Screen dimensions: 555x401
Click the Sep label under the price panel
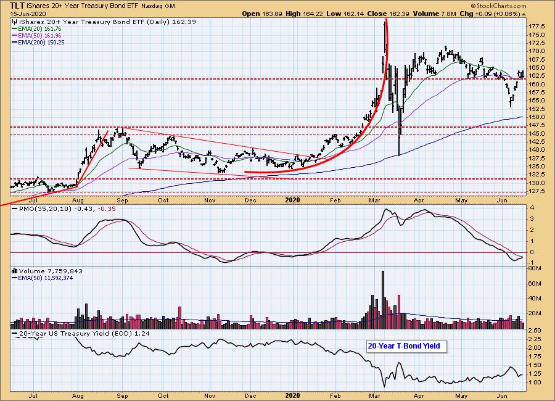(x=122, y=200)
